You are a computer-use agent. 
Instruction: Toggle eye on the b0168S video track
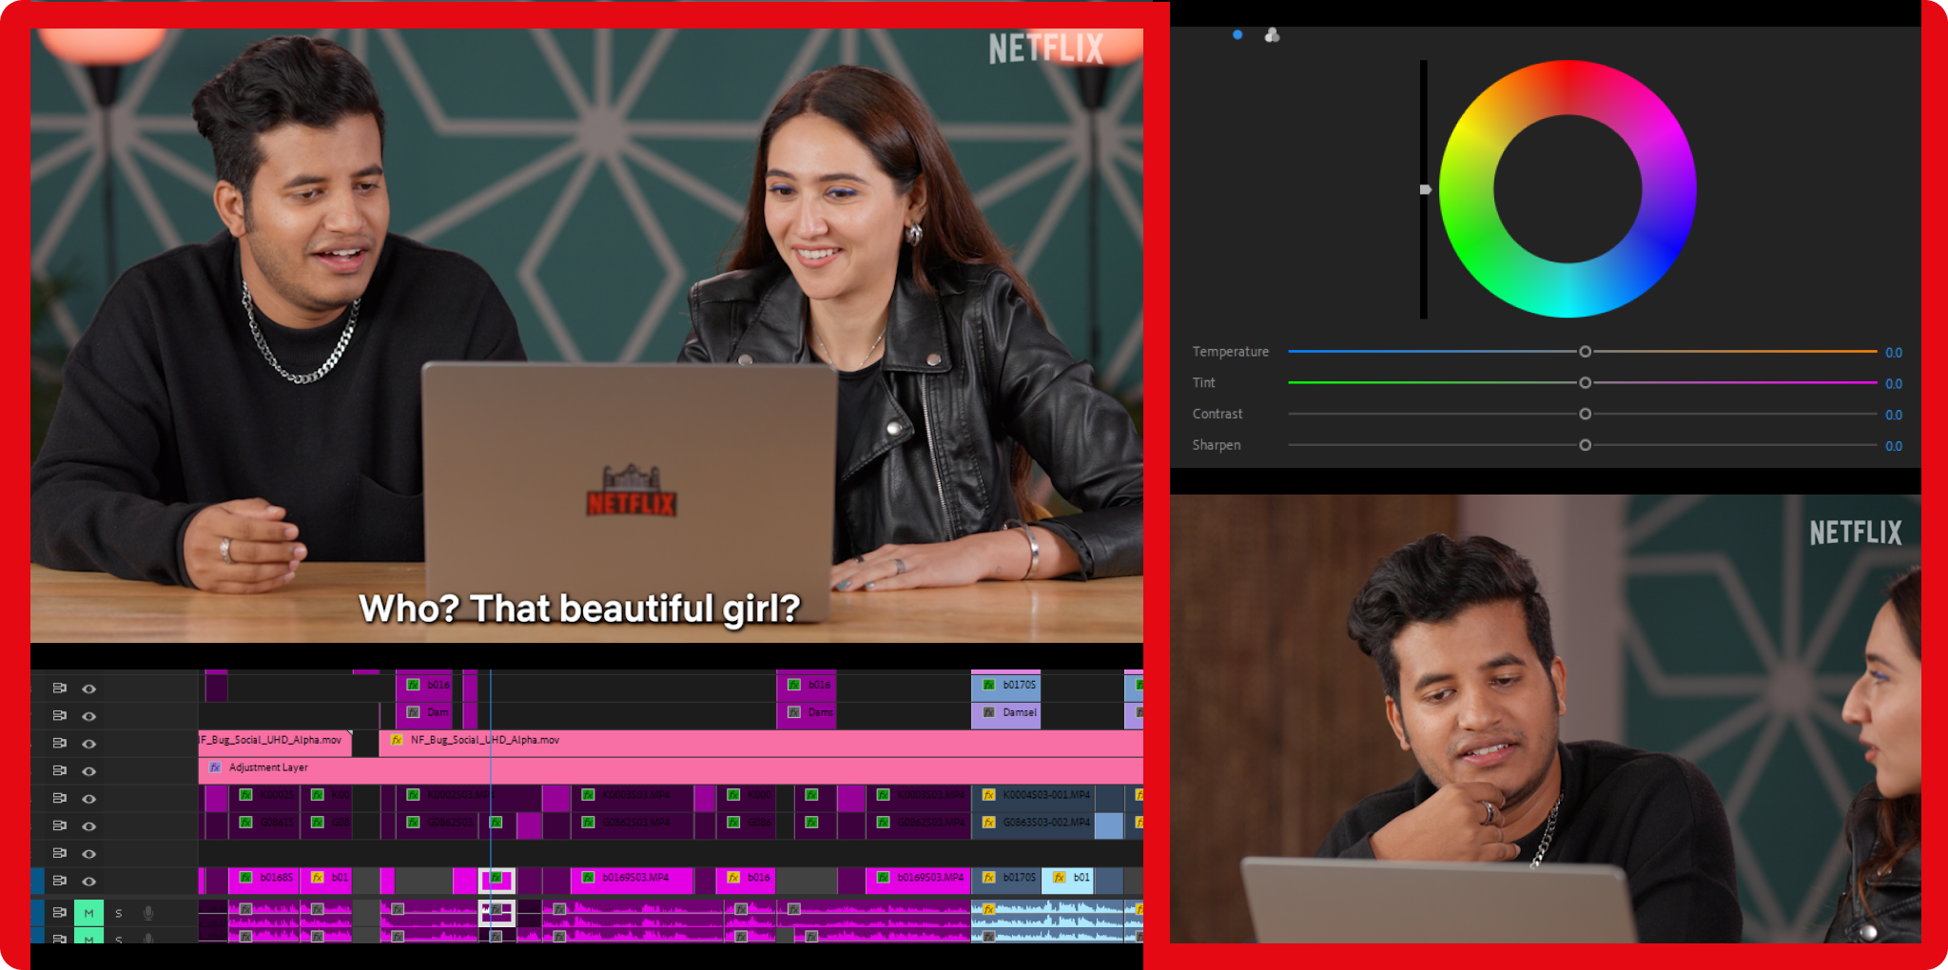tap(89, 882)
